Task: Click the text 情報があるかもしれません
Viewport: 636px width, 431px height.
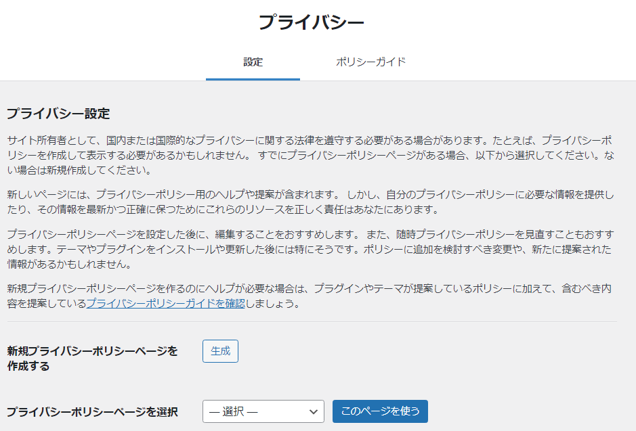Action: point(68,264)
